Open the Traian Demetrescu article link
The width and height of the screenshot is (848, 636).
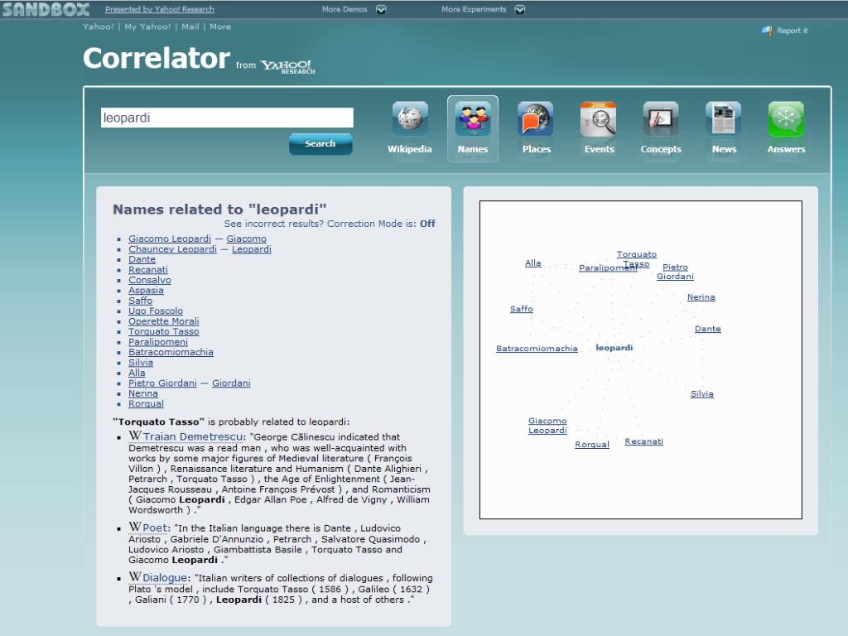pyautogui.click(x=193, y=436)
